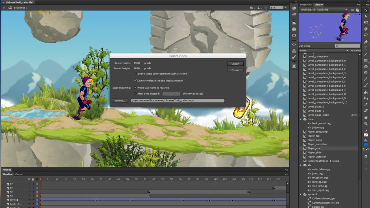Select the Line tool
The image size is (370, 208).
(366, 54)
